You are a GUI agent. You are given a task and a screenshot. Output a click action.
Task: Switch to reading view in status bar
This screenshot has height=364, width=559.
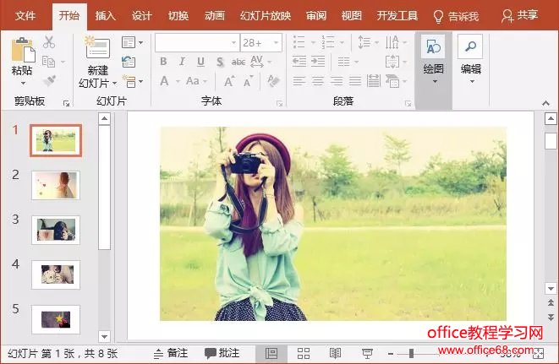point(336,353)
